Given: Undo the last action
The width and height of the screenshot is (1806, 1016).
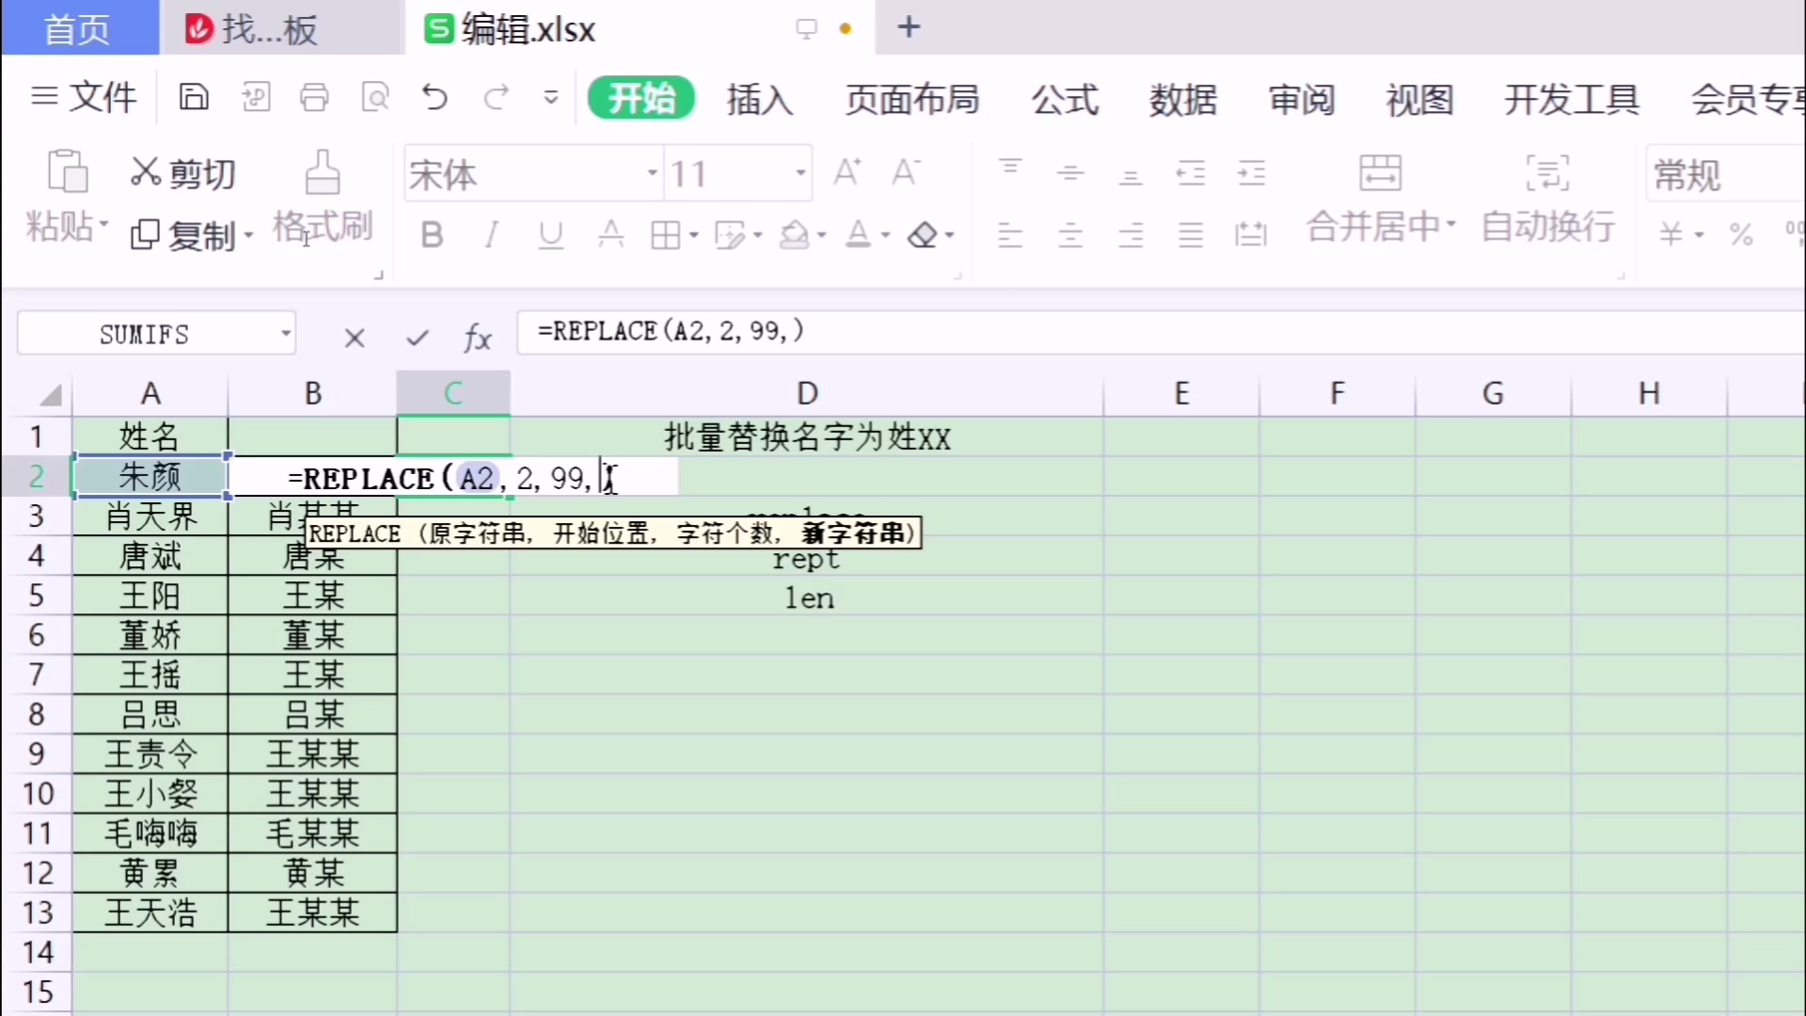Looking at the screenshot, I should tap(434, 97).
